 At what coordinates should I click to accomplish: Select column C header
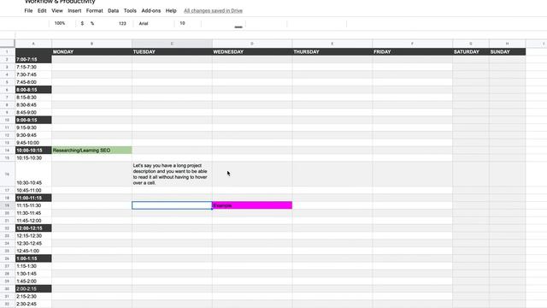172,44
